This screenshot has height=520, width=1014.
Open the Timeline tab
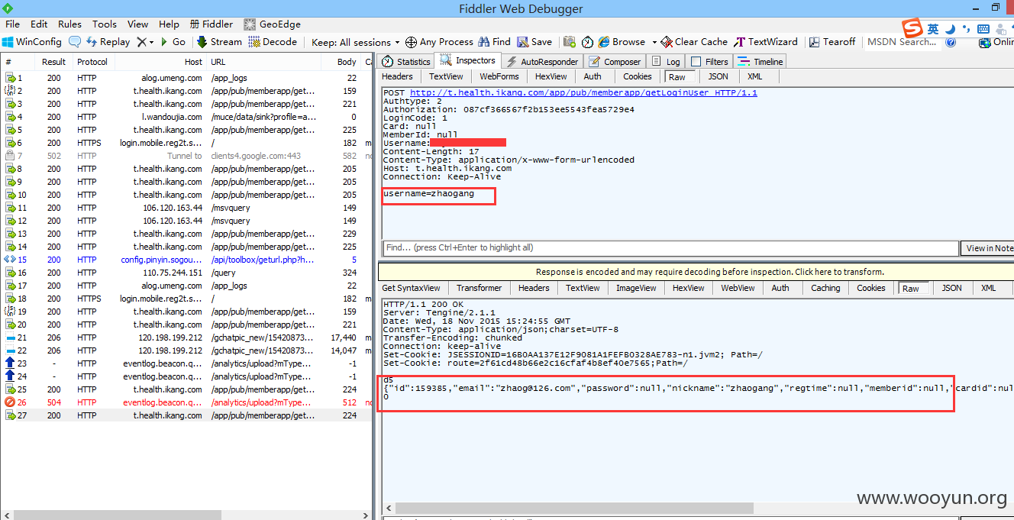point(760,62)
